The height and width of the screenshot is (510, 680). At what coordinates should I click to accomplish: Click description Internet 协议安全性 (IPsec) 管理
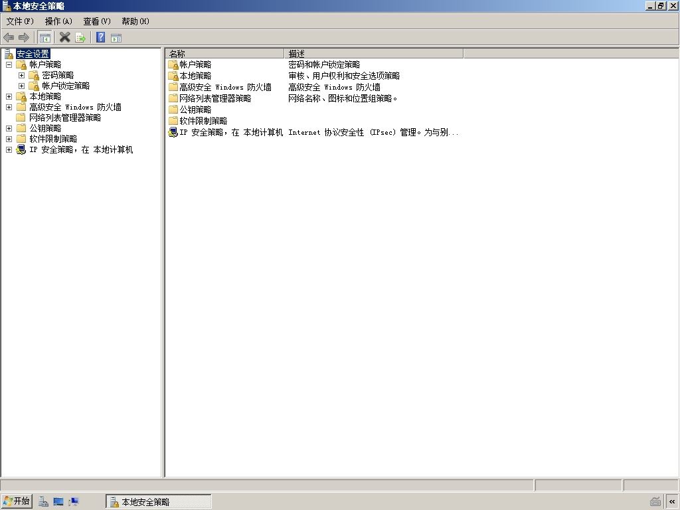[x=373, y=132]
